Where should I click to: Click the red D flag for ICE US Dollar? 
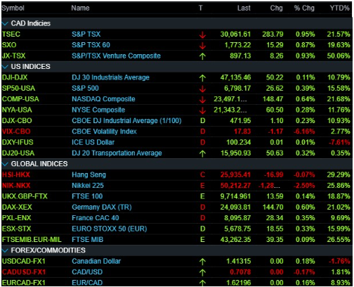(203, 142)
